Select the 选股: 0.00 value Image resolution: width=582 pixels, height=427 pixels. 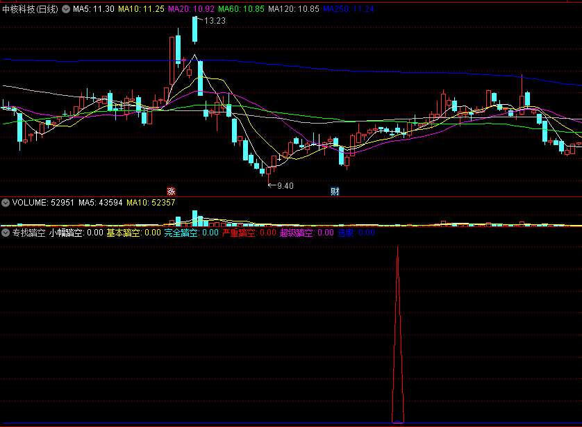(x=356, y=233)
